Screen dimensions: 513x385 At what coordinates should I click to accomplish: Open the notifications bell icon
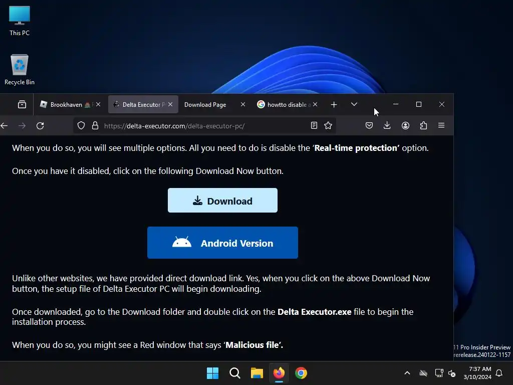point(499,373)
